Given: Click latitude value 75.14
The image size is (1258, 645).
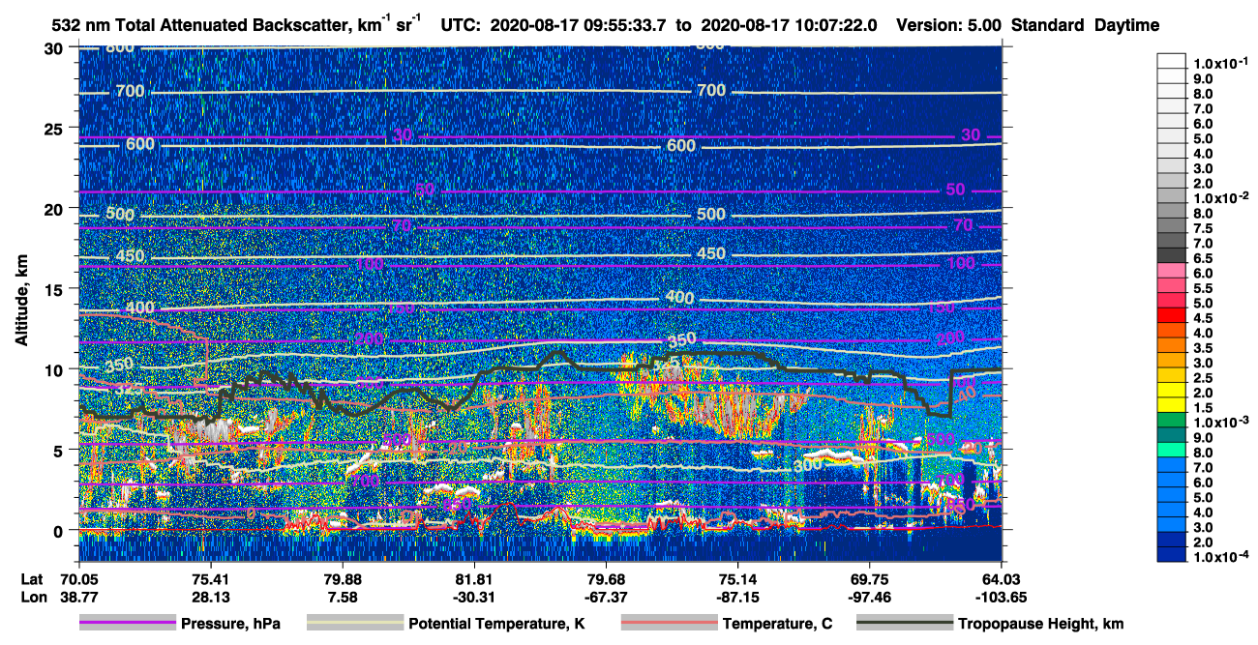Looking at the screenshot, I should [x=737, y=578].
